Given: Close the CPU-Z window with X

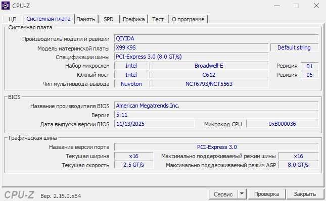Looking at the screenshot, I should pos(316,6).
